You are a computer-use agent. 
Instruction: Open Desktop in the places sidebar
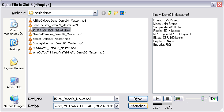point(14,45)
